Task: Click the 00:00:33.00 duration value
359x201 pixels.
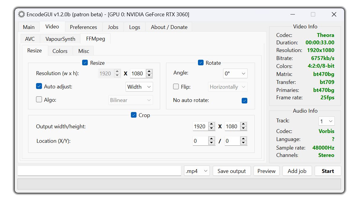Action: 320,43
